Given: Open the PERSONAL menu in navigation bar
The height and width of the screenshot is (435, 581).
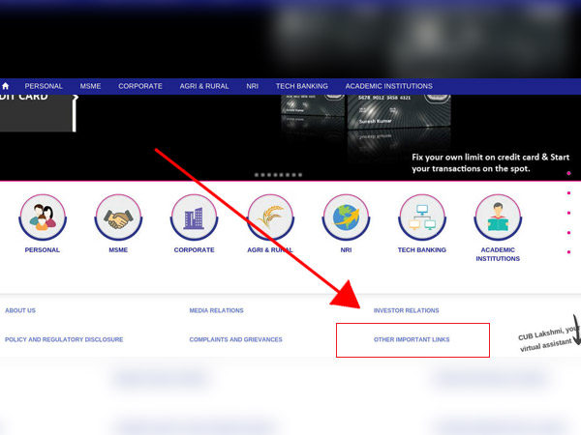Looking at the screenshot, I should [x=44, y=86].
